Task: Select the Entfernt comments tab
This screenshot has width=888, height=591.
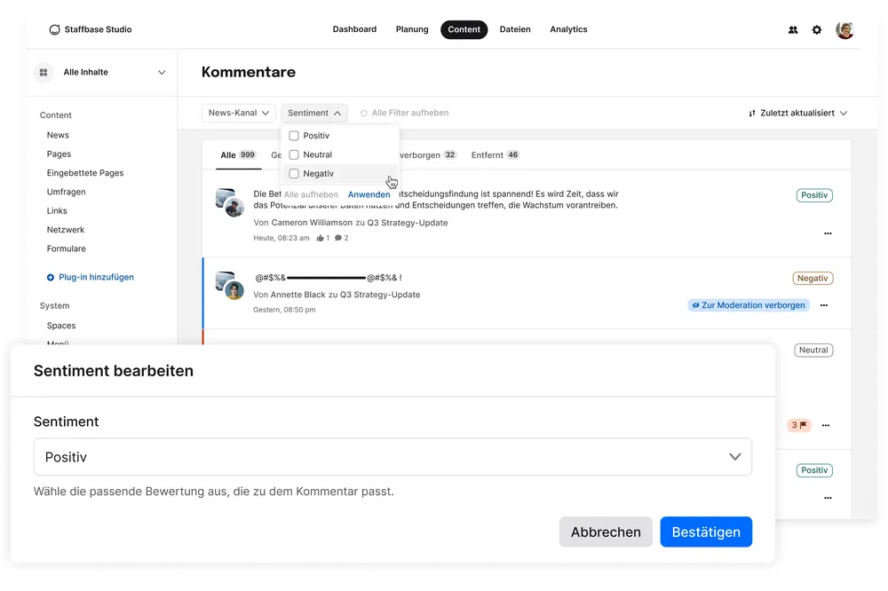Action: (x=495, y=154)
